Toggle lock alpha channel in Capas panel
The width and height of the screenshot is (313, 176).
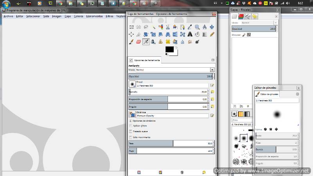tap(249, 35)
